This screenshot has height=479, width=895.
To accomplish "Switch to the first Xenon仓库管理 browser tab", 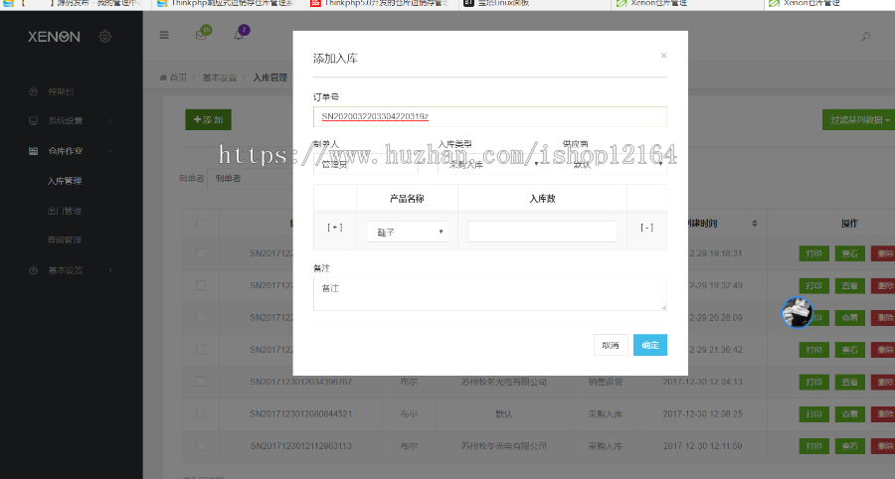I will tap(687, 3).
